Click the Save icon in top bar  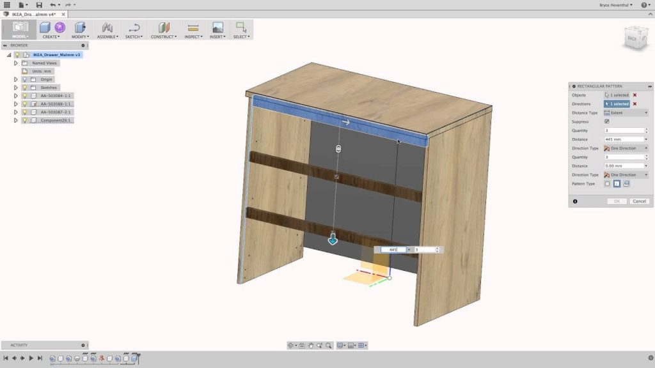[39, 5]
